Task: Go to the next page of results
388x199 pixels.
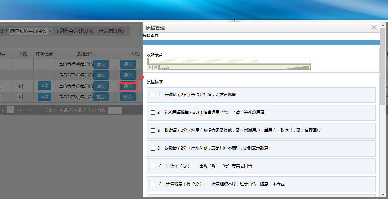Action: [x=20, y=110]
